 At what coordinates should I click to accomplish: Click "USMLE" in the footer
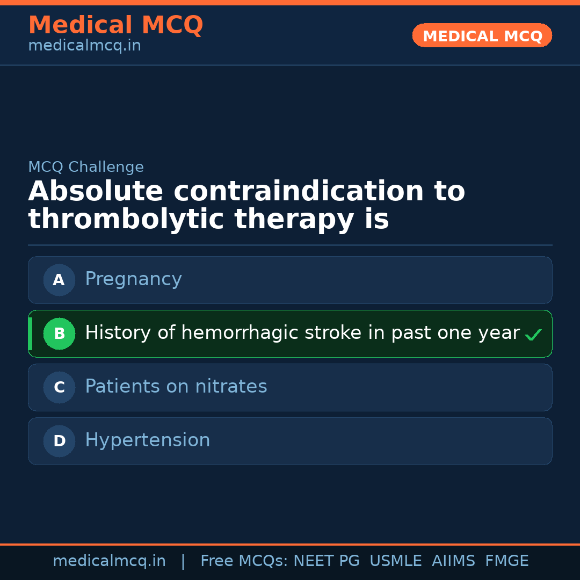click(395, 561)
